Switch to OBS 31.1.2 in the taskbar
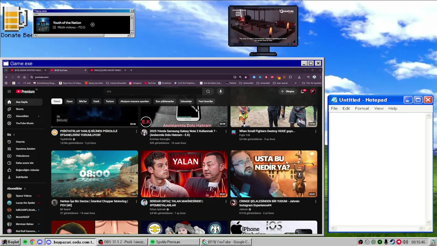Screen dimensions: 437x246 coord(122,242)
